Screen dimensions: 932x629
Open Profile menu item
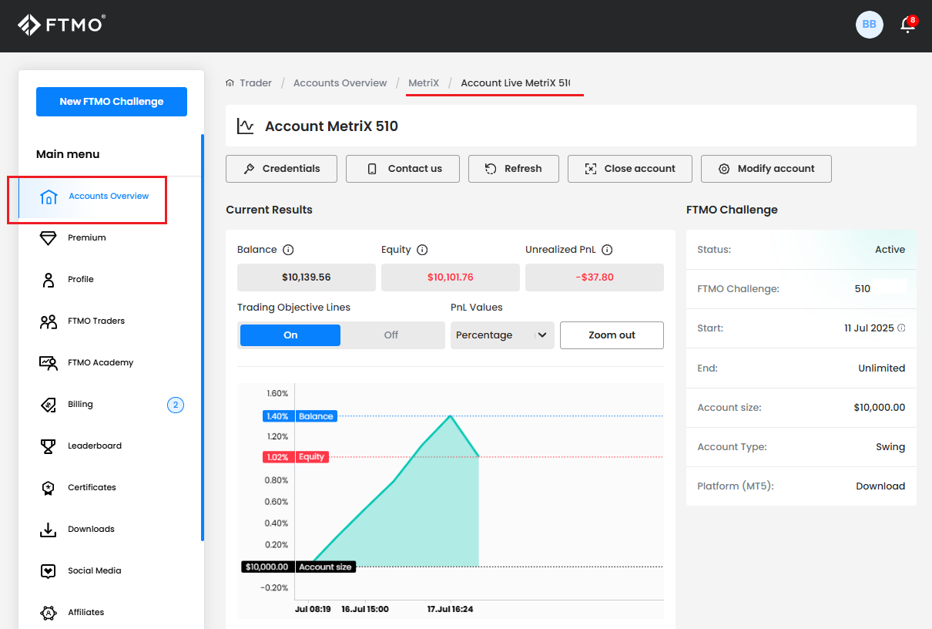[x=110, y=279]
